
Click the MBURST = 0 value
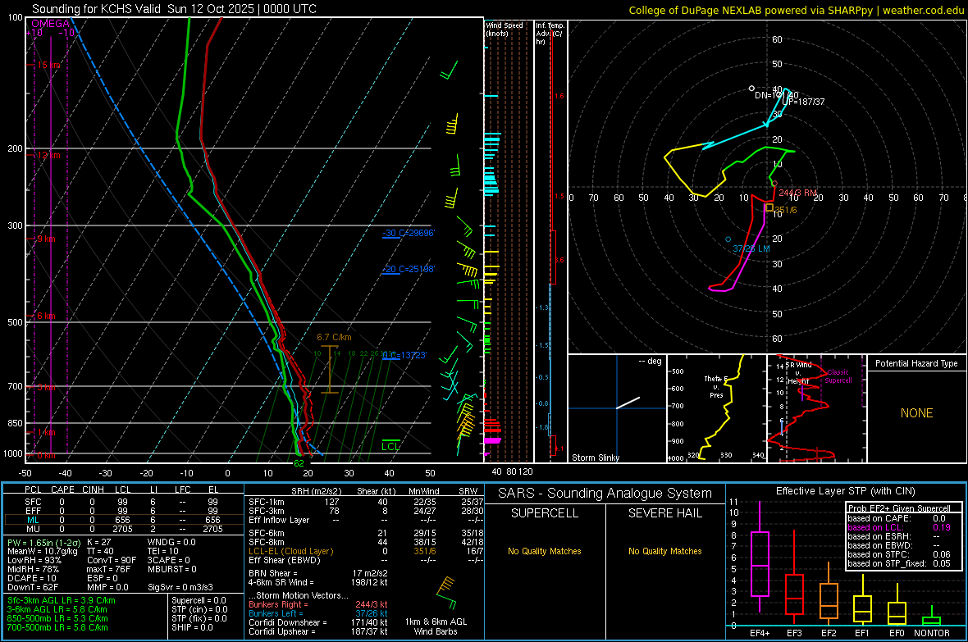pos(171,569)
